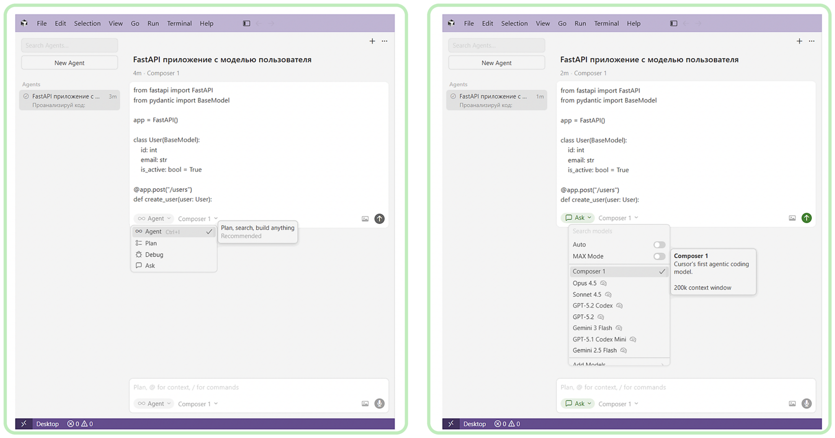Click Cursor logo icon in left window
The height and width of the screenshot is (438, 835).
(x=24, y=23)
